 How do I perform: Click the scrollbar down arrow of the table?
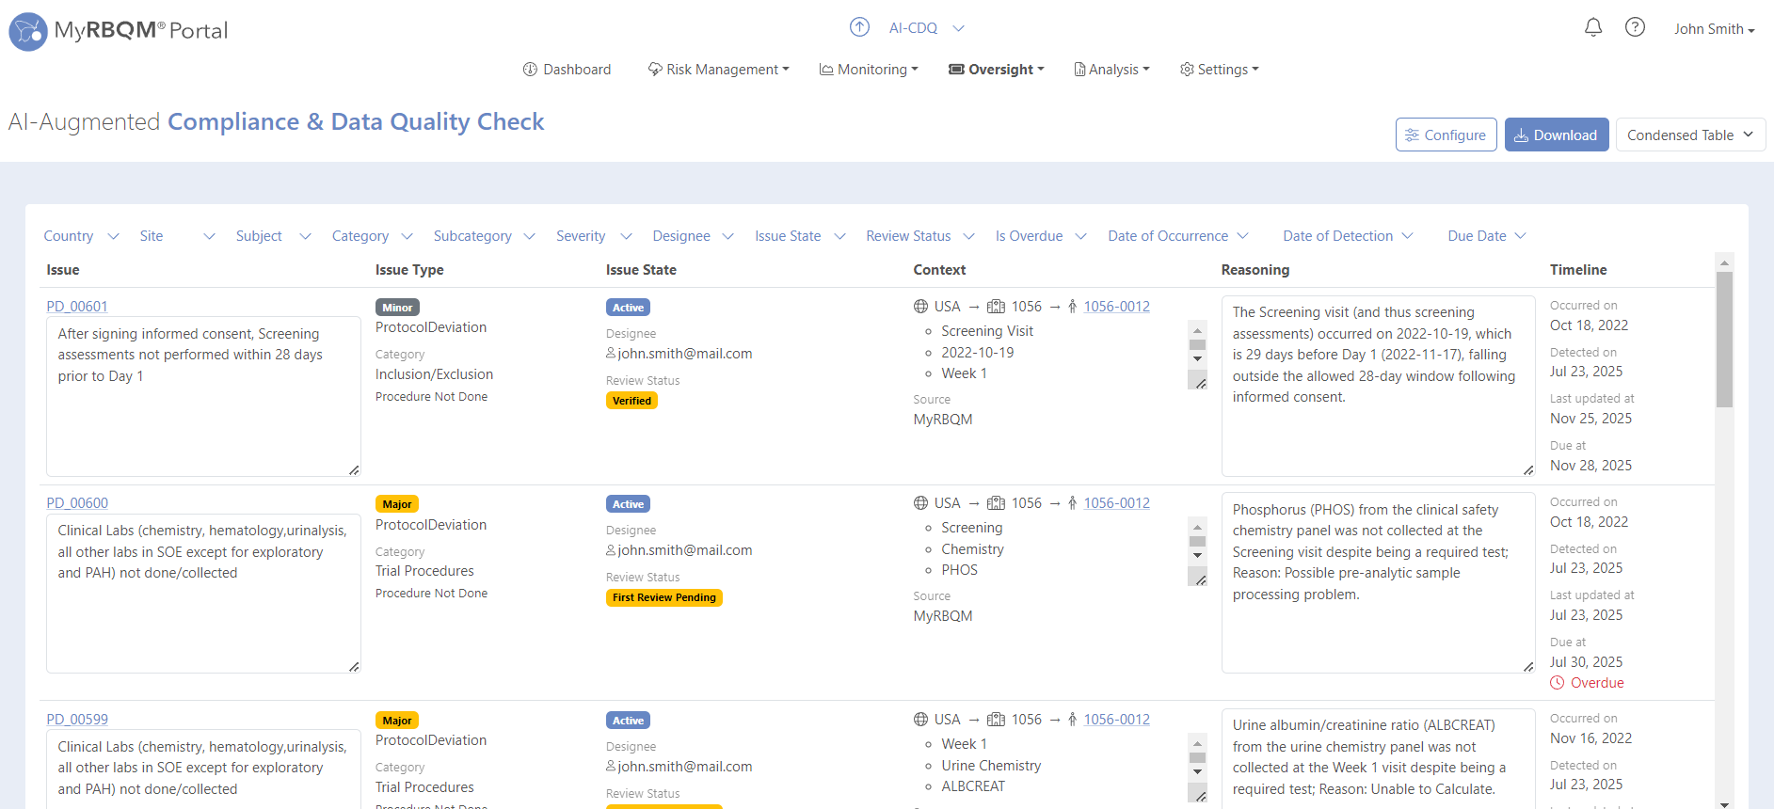click(1724, 803)
